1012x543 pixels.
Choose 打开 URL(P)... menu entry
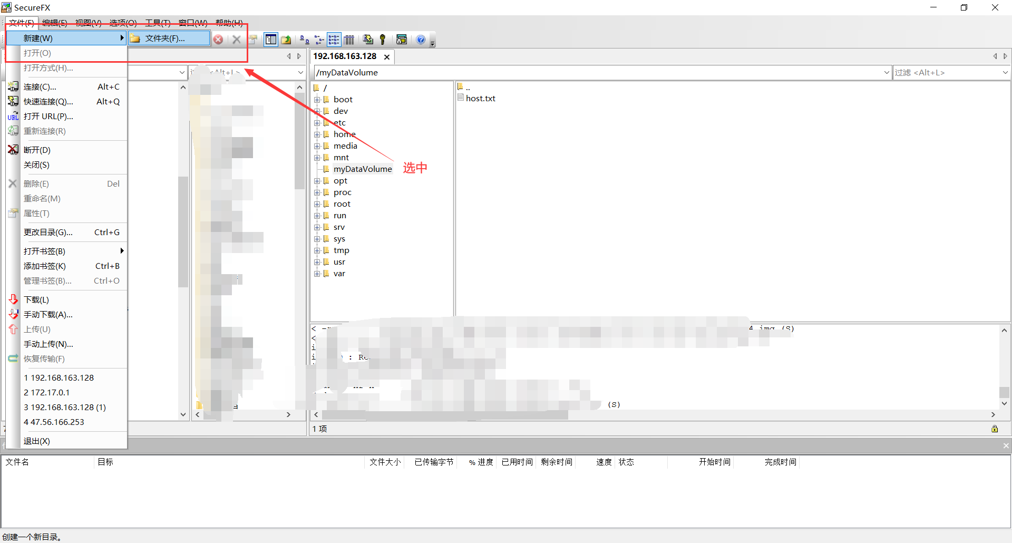[x=66, y=116]
